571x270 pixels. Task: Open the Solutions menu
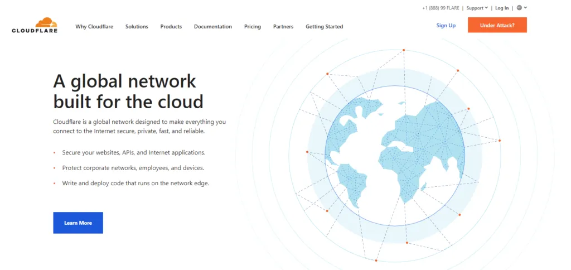(137, 27)
